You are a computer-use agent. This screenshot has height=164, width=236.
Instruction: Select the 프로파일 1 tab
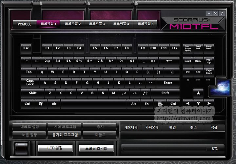(x=48, y=24)
